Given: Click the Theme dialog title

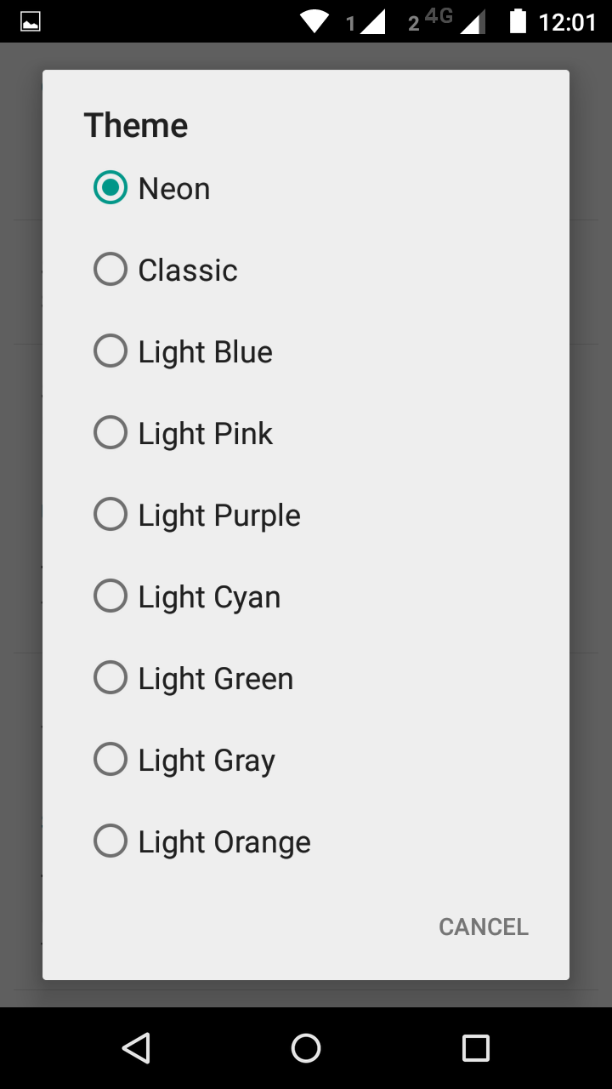Looking at the screenshot, I should (136, 126).
